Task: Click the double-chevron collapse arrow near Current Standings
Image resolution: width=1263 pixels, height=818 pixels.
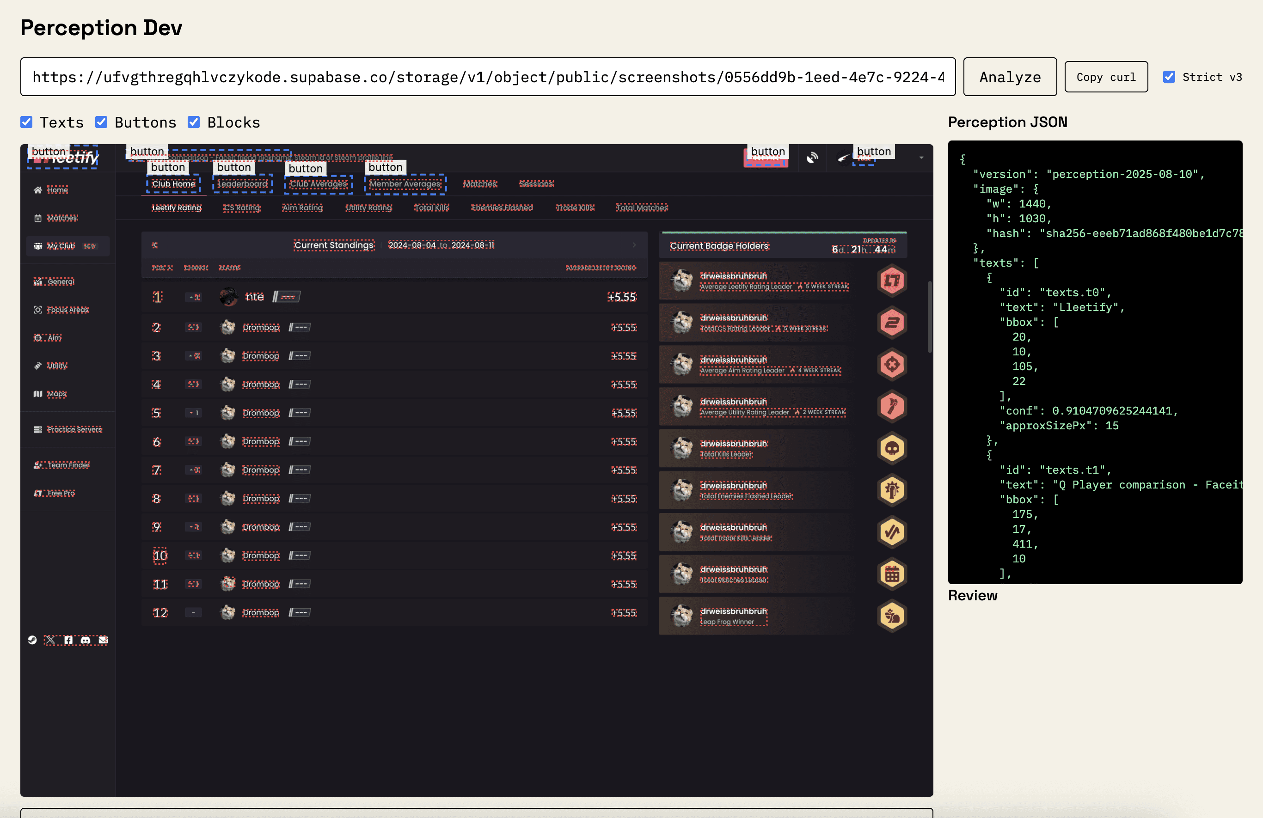Action: (155, 245)
